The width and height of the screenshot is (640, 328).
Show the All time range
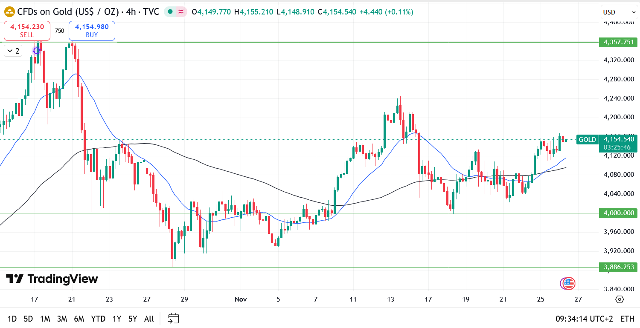click(149, 319)
